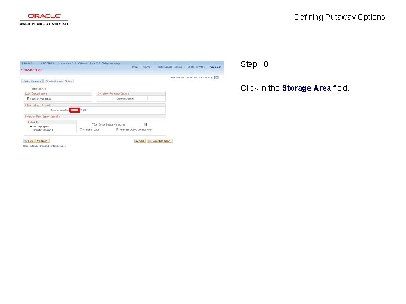Open the Worklist link
406x304 pixels.
click(x=147, y=67)
